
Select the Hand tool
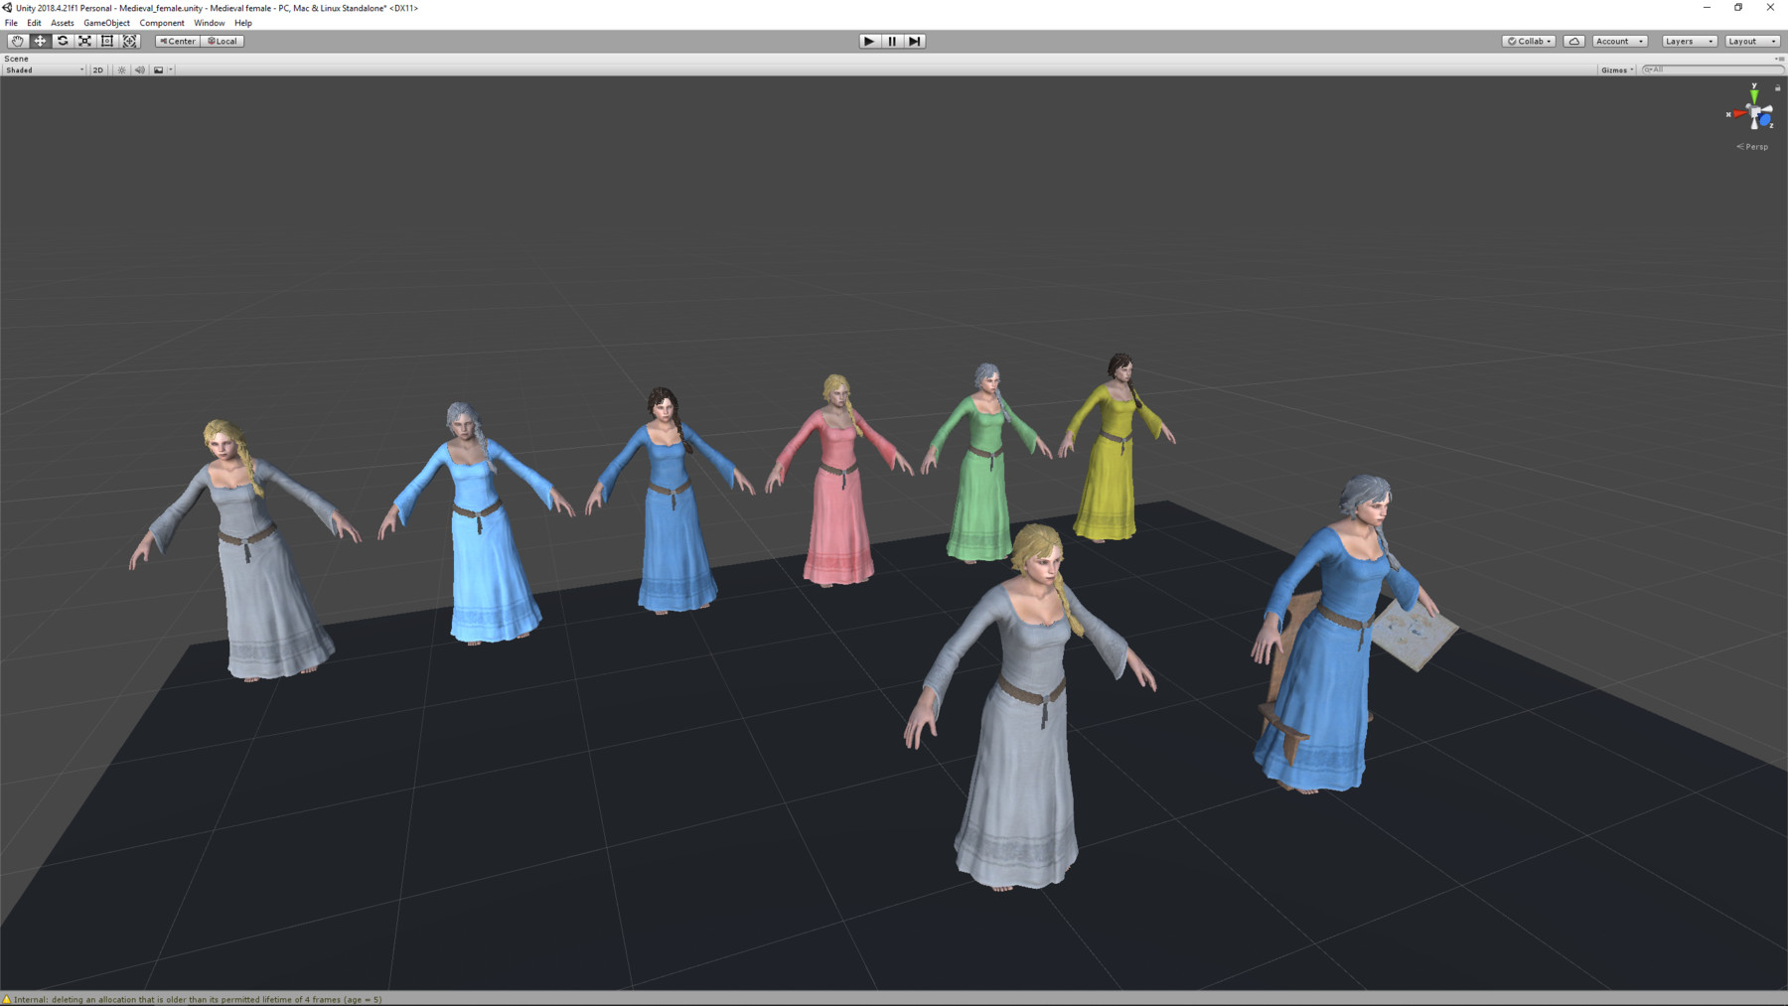pos(17,41)
